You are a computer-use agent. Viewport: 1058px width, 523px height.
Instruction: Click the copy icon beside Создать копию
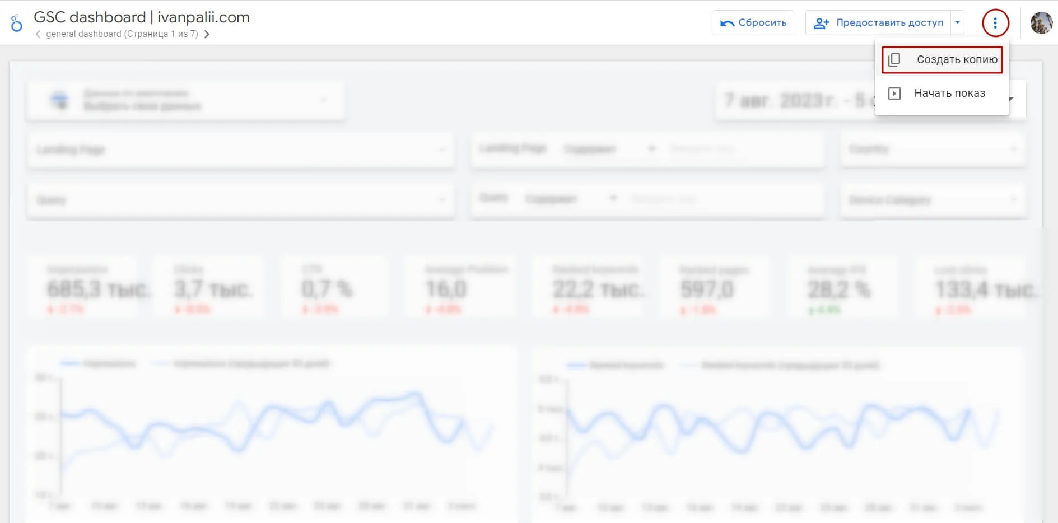[894, 60]
